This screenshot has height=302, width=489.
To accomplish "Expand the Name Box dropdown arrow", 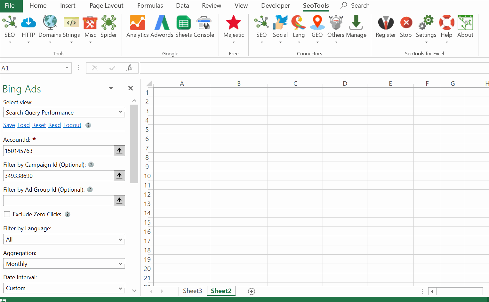I will click(67, 68).
